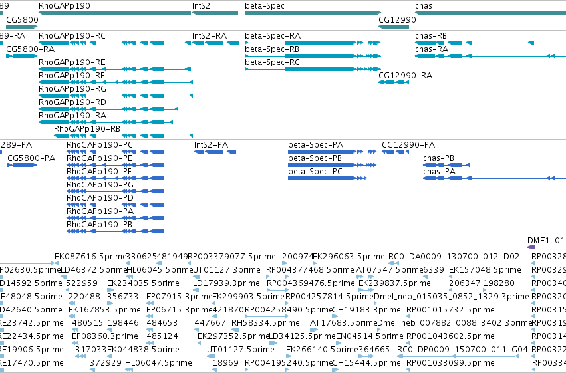Click the purple DME1-01 feature
This screenshot has height=373, width=566.
[x=531, y=247]
